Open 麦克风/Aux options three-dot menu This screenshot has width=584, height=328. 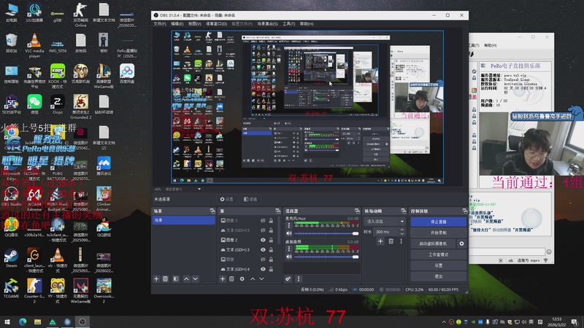click(288, 225)
